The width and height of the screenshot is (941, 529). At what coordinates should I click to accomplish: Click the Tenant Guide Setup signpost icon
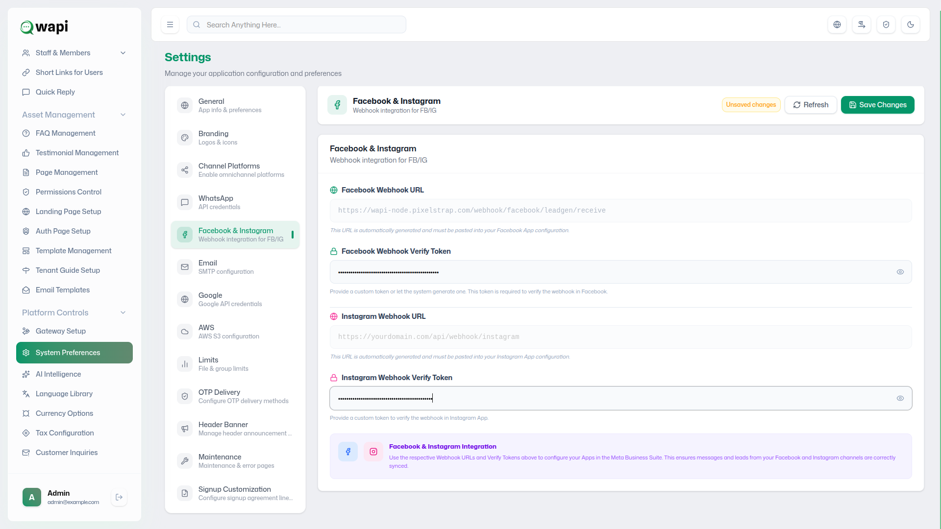(26, 270)
